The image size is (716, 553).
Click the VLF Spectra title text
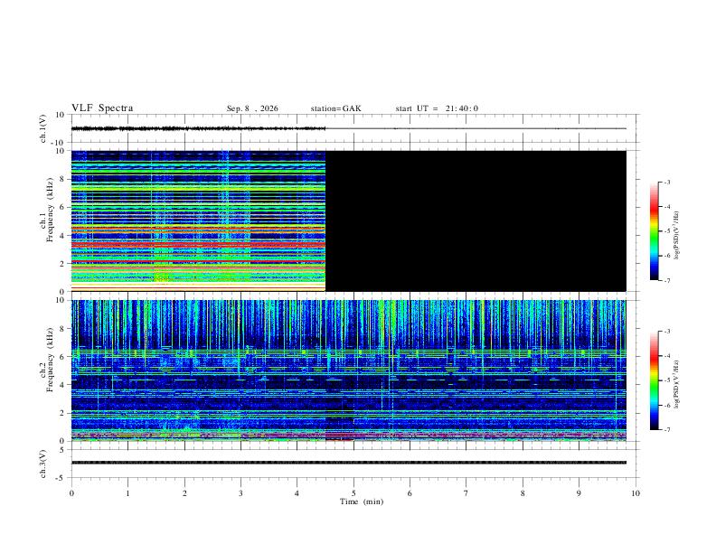point(102,108)
